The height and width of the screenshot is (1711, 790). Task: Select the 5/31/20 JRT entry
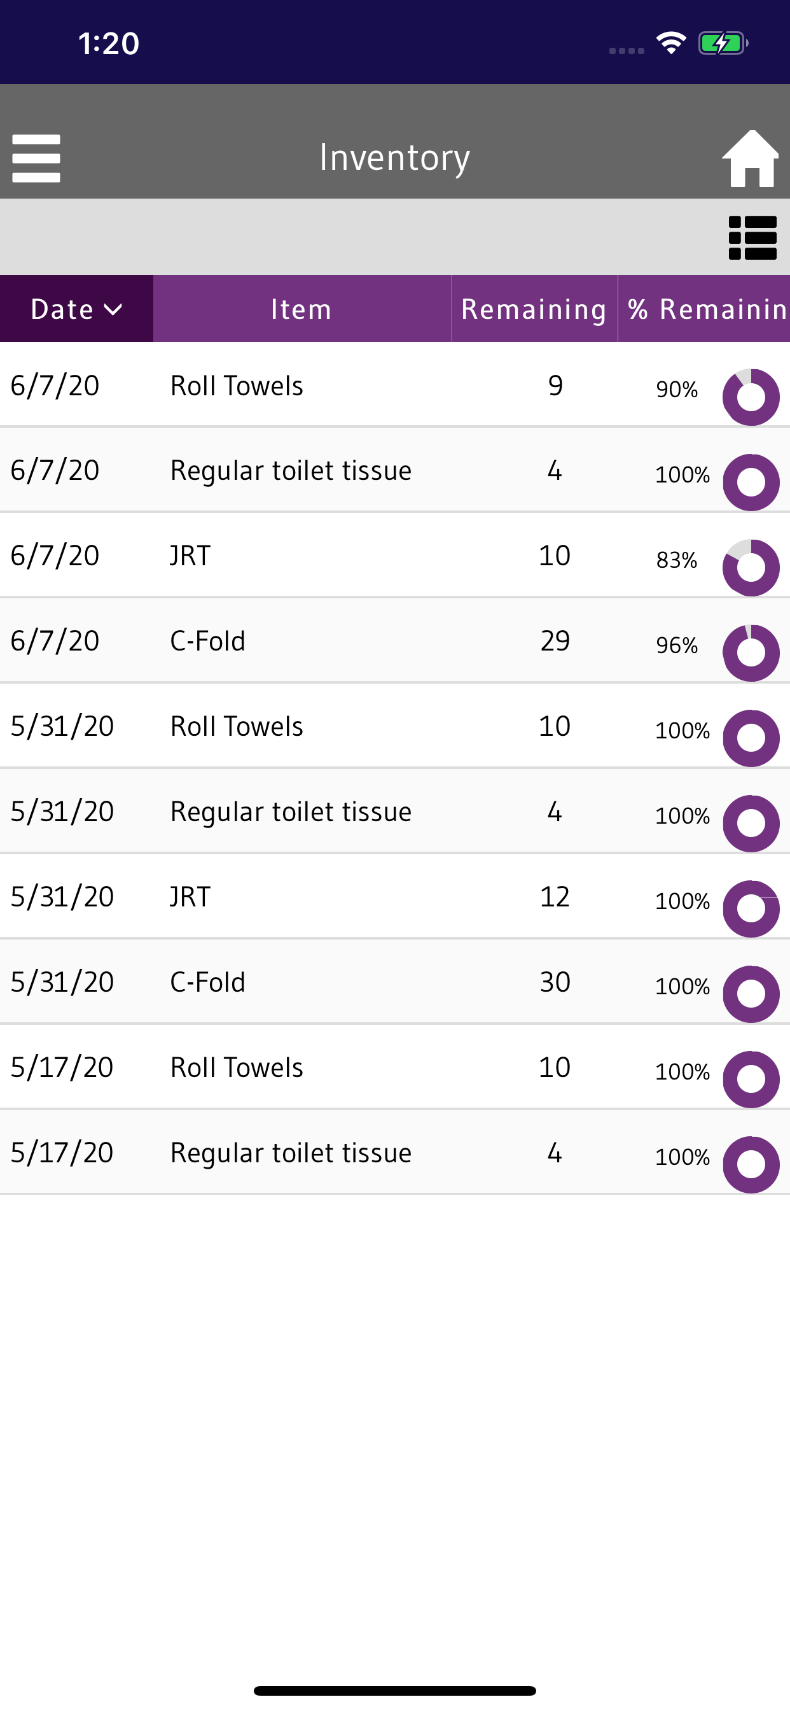click(x=395, y=896)
